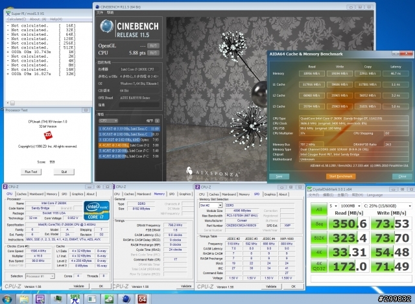Open the red AIDA64 taskbar icon

pyautogui.click(x=143, y=299)
